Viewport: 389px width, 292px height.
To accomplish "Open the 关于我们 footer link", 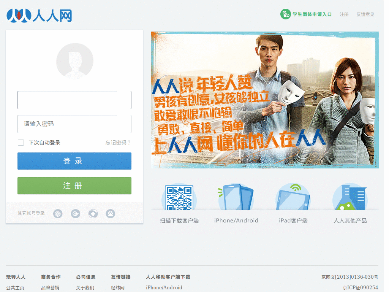I will (x=85, y=288).
